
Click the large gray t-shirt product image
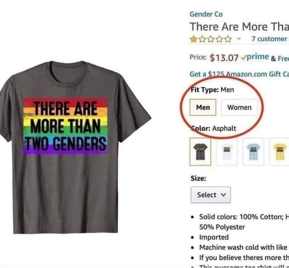click(x=76, y=147)
